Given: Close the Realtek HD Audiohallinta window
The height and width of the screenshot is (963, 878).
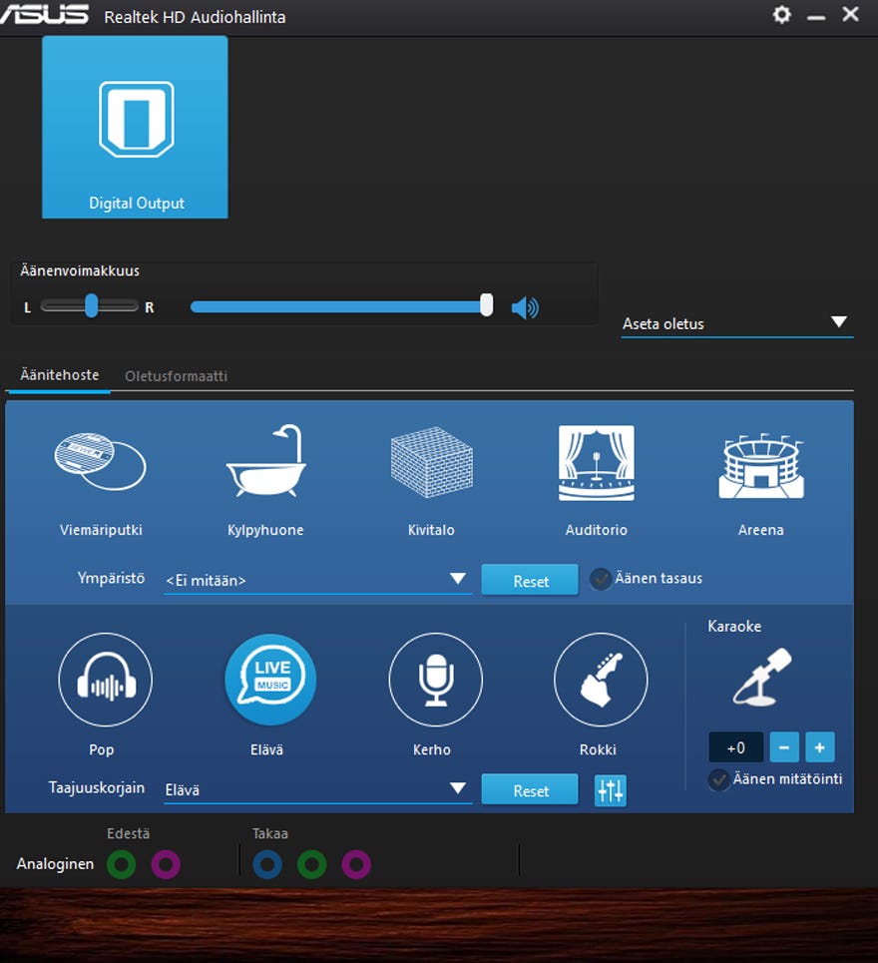Looking at the screenshot, I should point(850,14).
